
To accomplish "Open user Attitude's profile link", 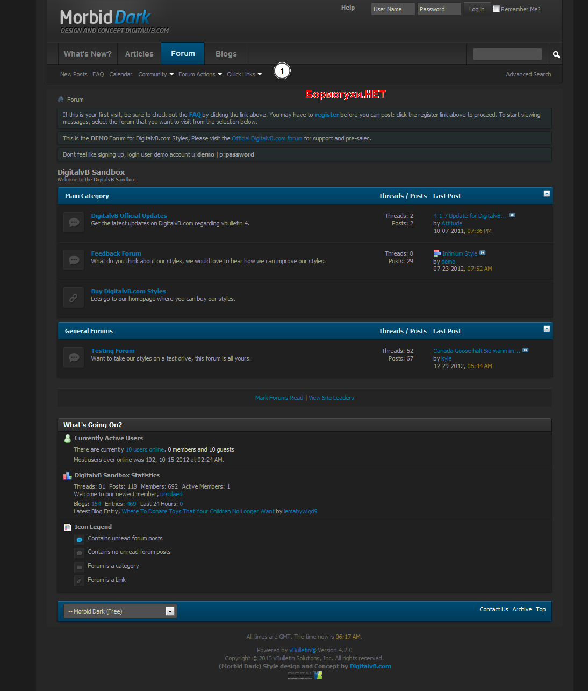I will click(452, 223).
